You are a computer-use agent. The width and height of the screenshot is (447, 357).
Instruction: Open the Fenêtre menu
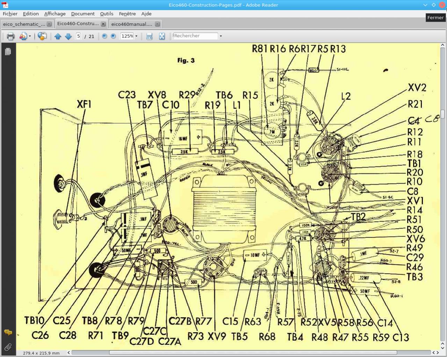(x=127, y=14)
